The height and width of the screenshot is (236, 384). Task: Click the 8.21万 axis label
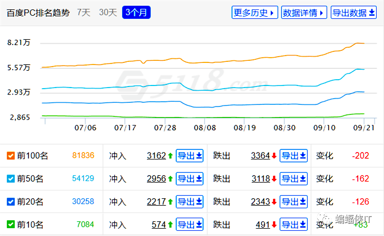(x=18, y=42)
